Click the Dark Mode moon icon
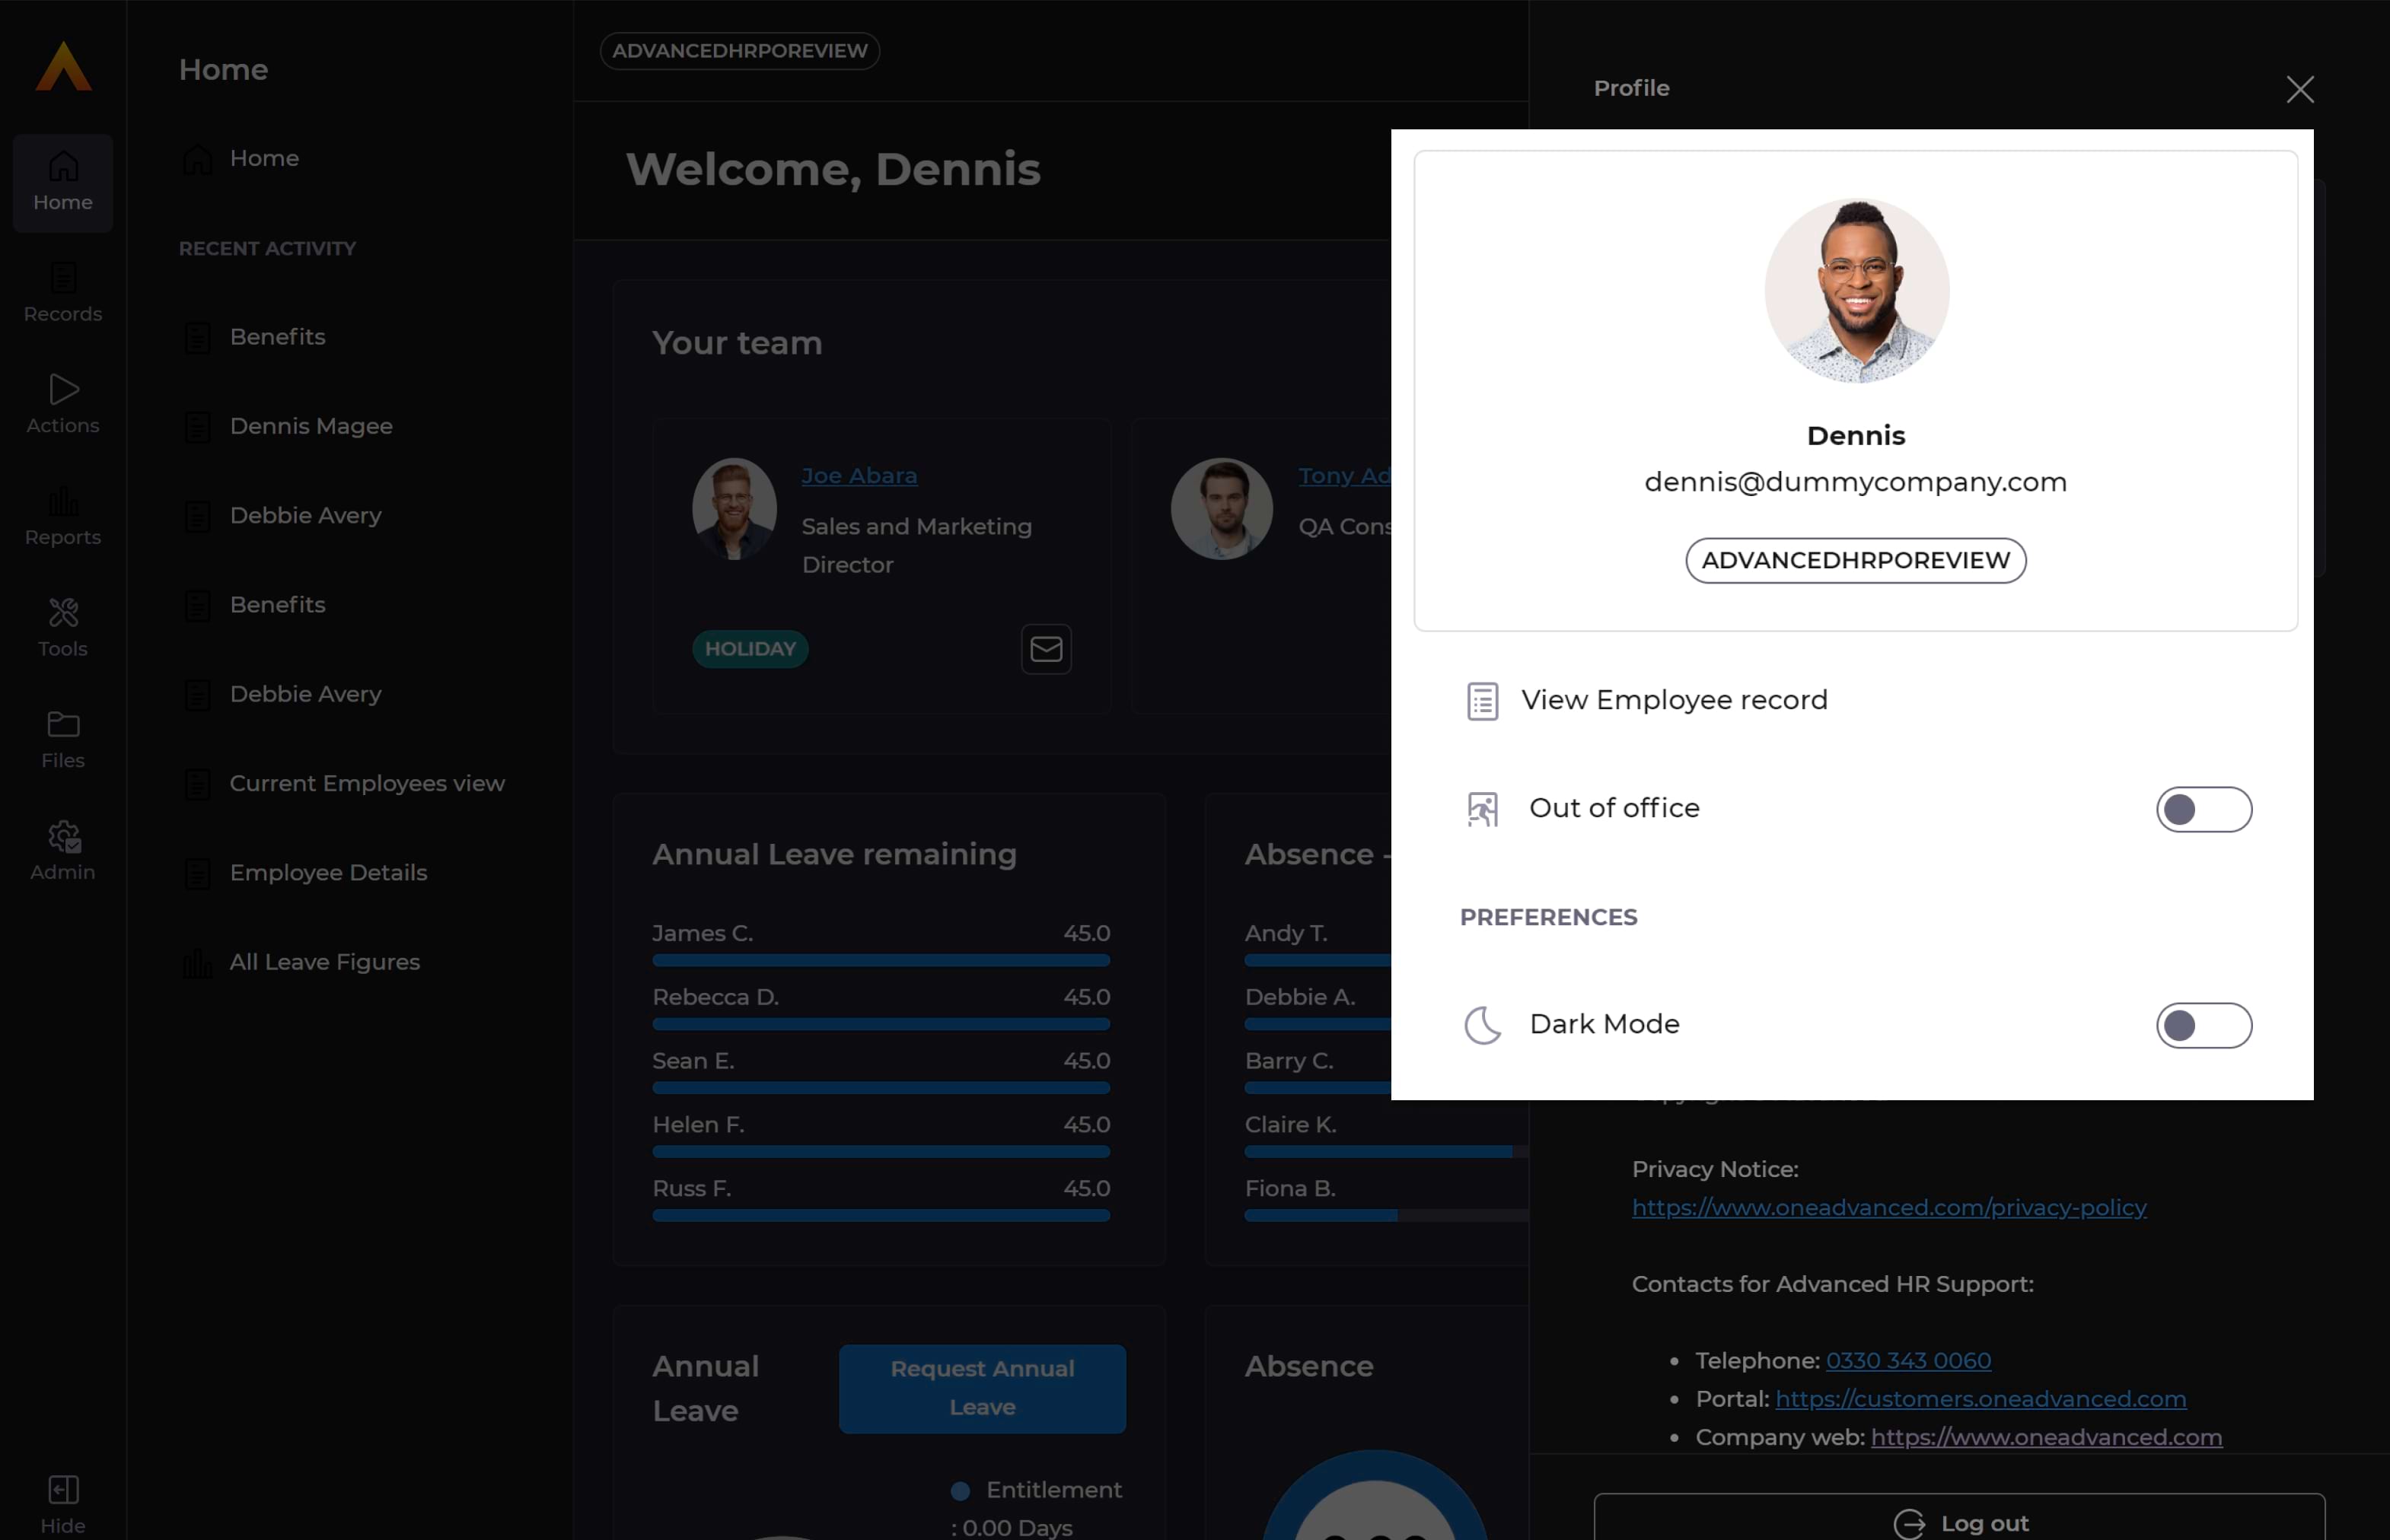 [1483, 1025]
